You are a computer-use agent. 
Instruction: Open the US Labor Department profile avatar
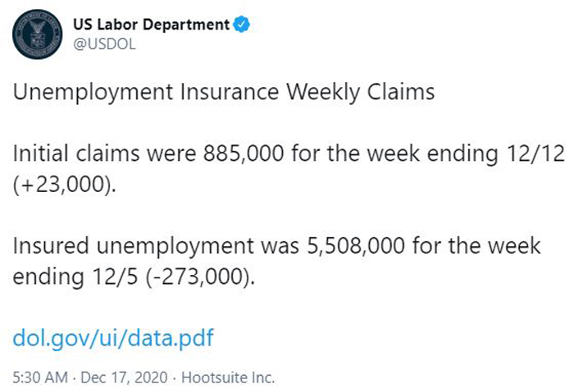[x=37, y=34]
